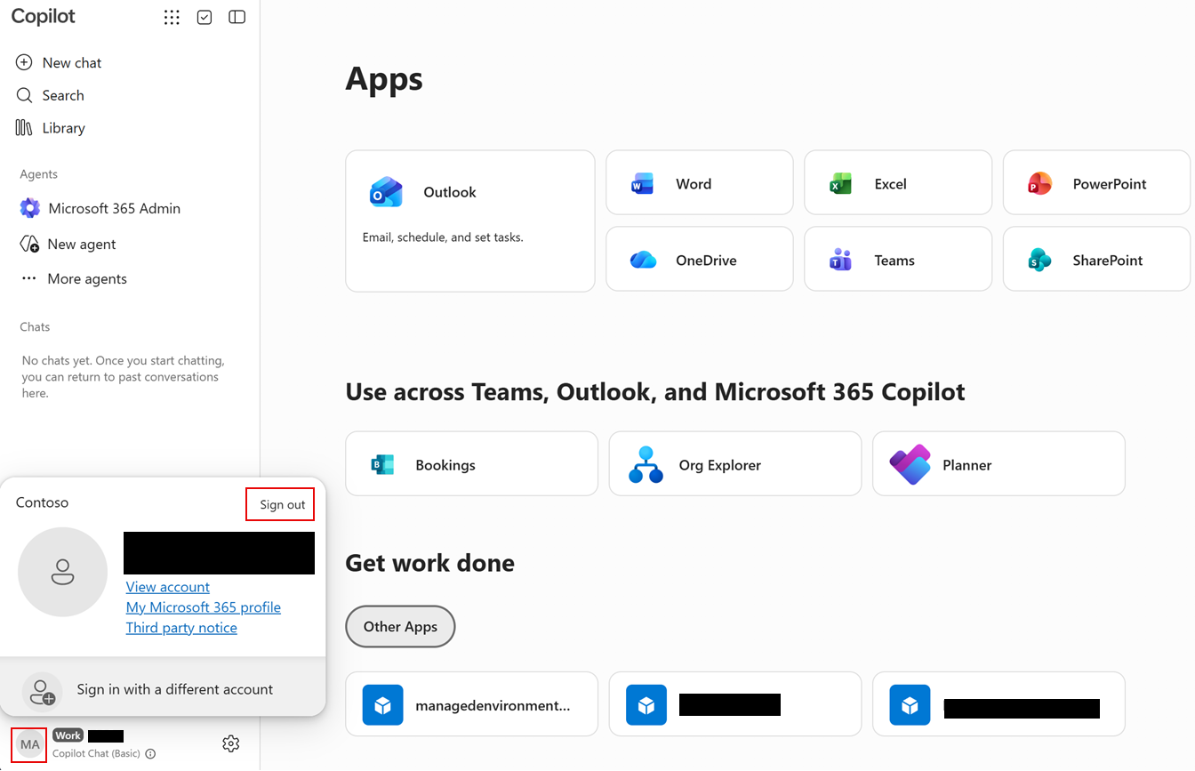This screenshot has width=1195, height=771.
Task: Click the "Email, schedule, and set tasks." description
Action: coord(443,237)
